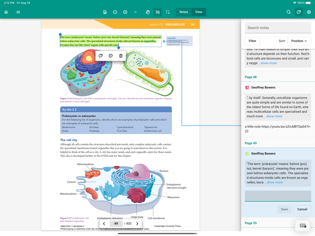This screenshot has width=315, height=236.
Task: Toggle the notes panel icon
Action: (299, 12)
